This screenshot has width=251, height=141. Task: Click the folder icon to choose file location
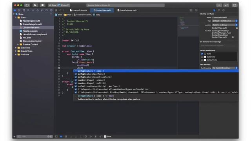236,28
